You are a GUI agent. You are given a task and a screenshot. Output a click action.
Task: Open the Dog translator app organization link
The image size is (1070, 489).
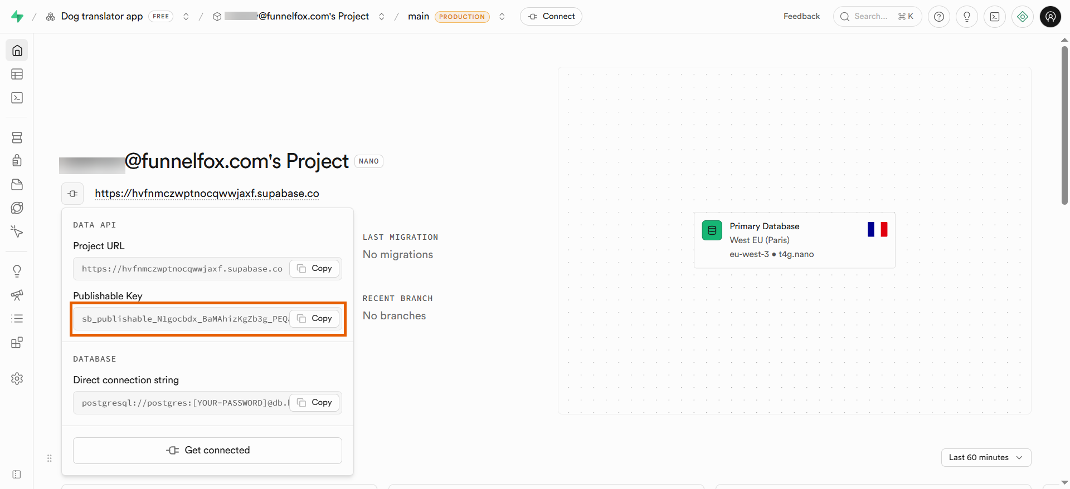102,17
